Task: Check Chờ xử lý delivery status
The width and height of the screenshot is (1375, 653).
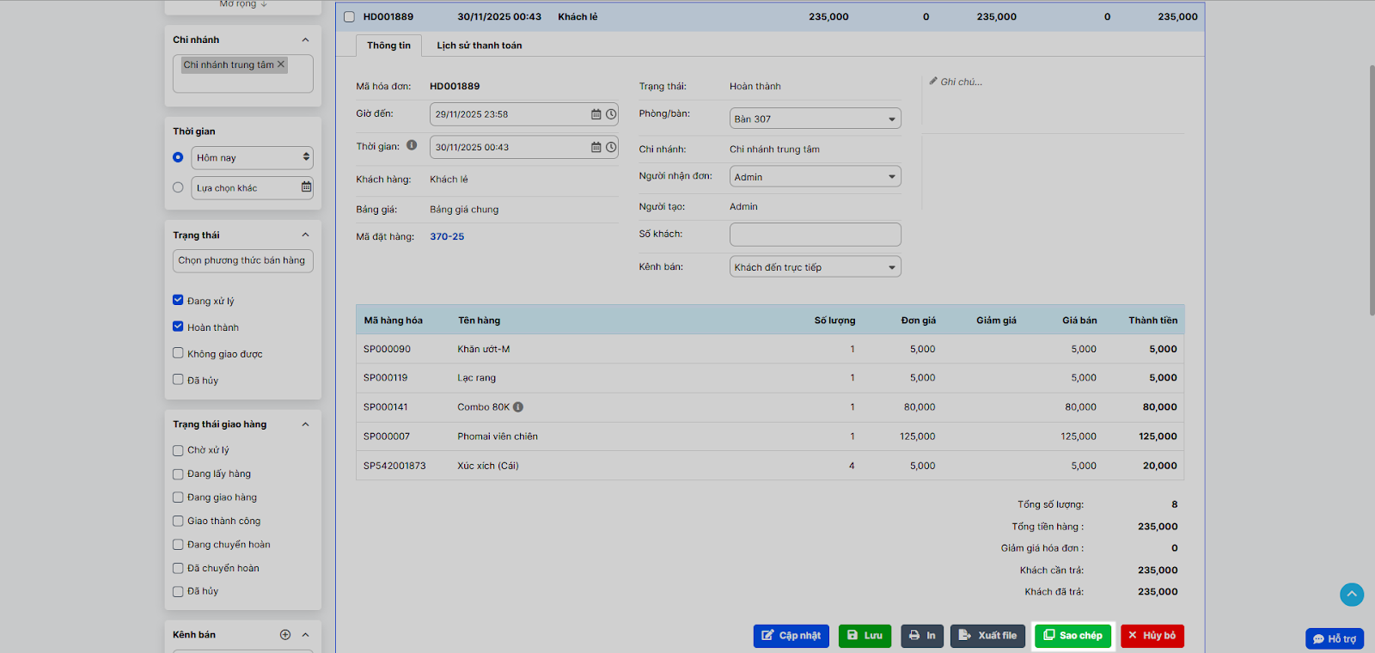Action: 178,450
